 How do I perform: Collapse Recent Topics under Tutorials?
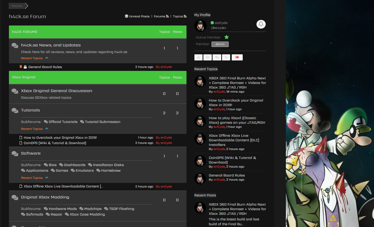pyautogui.click(x=35, y=129)
